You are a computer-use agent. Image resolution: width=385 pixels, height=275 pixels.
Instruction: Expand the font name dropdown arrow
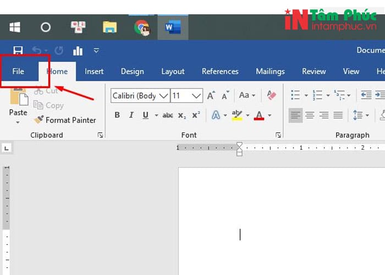164,96
